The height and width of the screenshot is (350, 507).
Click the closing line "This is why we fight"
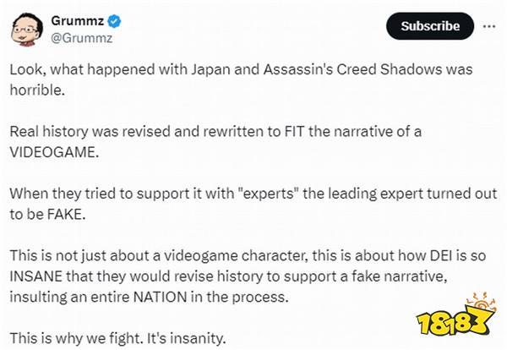click(117, 338)
